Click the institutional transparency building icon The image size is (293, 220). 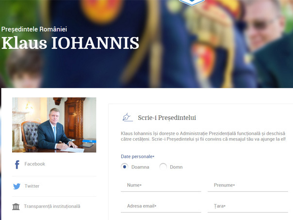pos(16,206)
